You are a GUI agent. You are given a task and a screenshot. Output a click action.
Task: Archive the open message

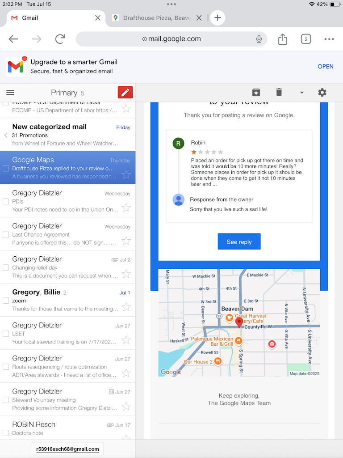[x=256, y=93]
